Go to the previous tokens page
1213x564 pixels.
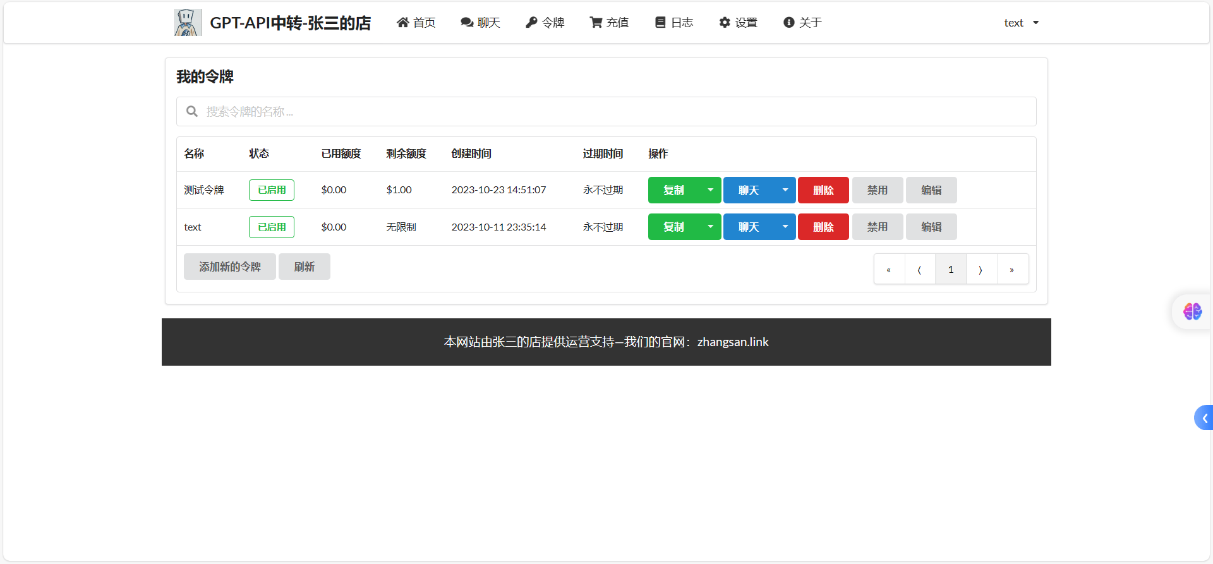(x=920, y=269)
